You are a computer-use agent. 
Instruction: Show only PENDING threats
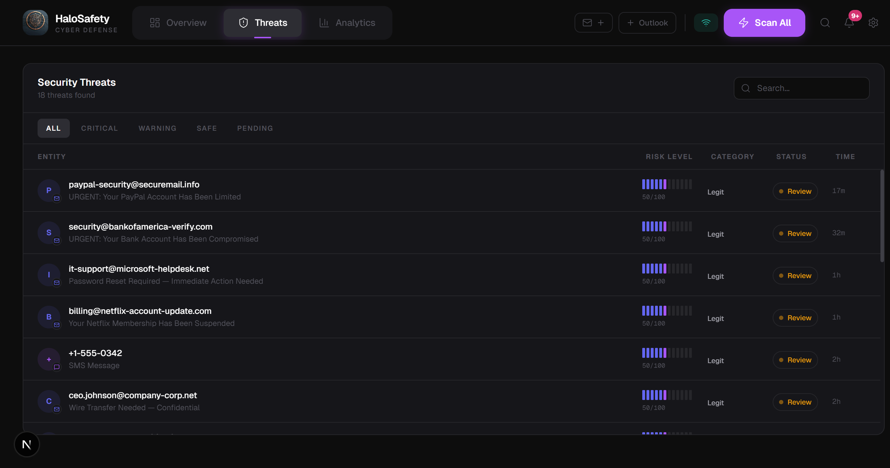pyautogui.click(x=255, y=128)
